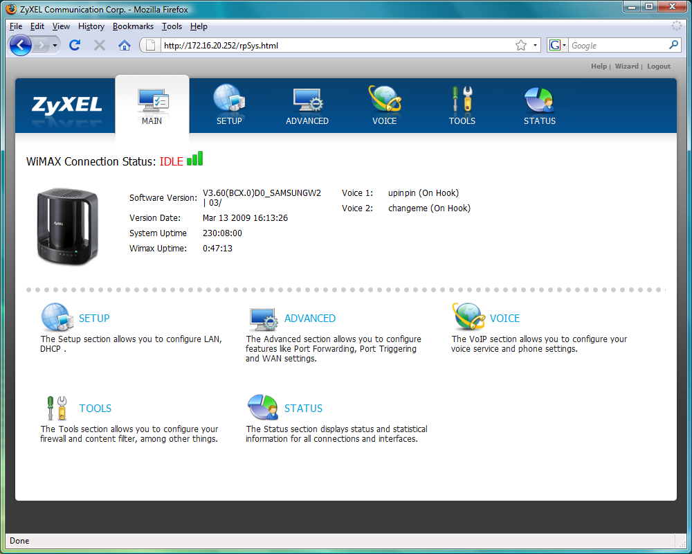Open the TOOLS screwdriver-wrench icon in top navigation
This screenshot has height=554, width=692.
(462, 99)
